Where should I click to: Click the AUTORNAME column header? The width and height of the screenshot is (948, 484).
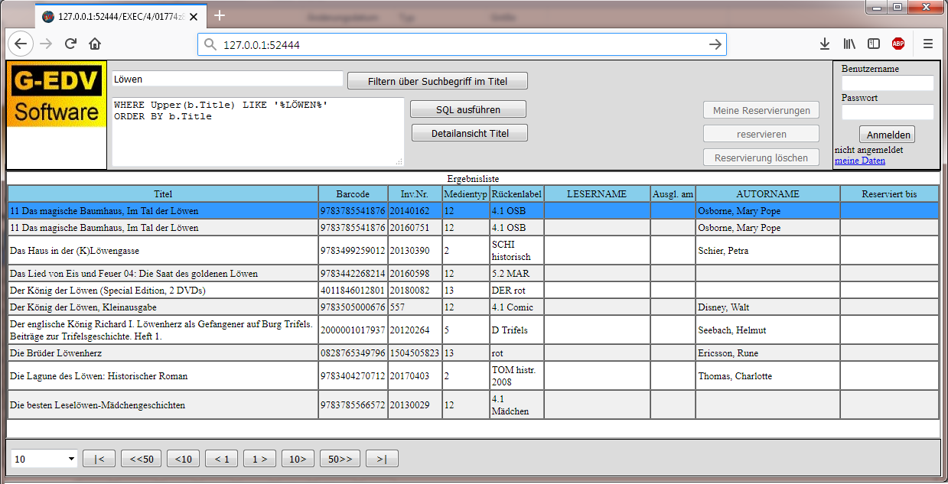tap(767, 194)
